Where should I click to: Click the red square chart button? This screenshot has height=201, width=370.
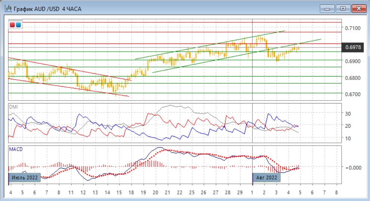tap(12, 25)
